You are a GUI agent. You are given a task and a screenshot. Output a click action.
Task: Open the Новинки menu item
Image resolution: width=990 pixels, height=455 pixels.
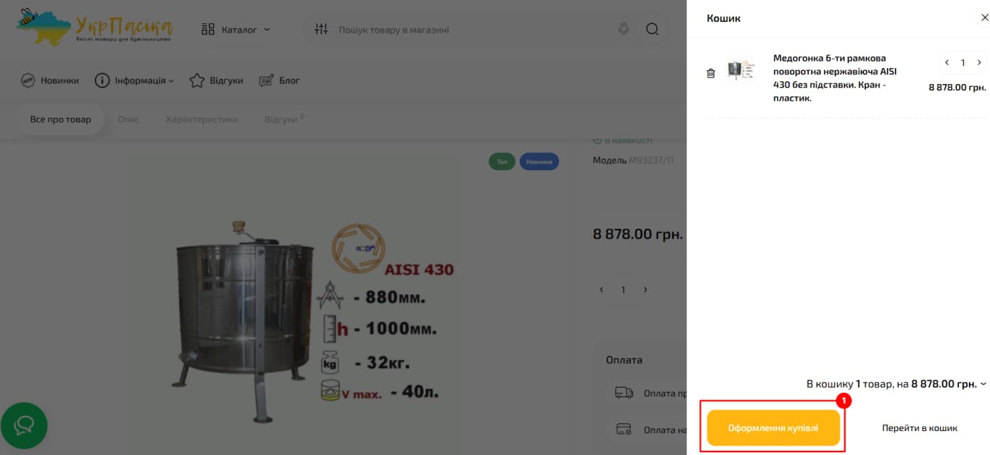tap(49, 80)
